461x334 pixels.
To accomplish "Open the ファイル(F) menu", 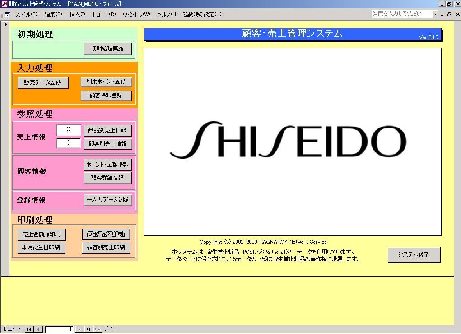I will 26,14.
